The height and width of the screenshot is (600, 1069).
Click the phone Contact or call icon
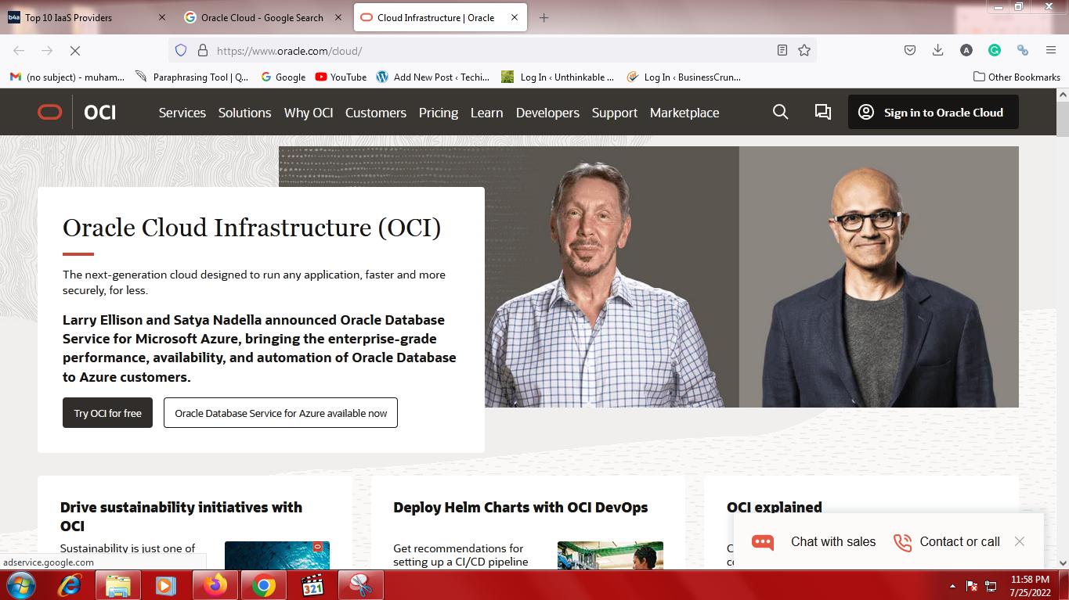(902, 542)
